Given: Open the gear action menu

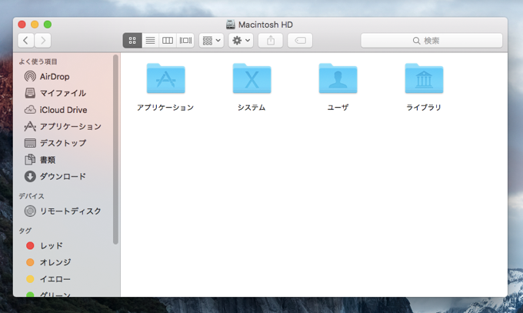Looking at the screenshot, I should click(241, 41).
